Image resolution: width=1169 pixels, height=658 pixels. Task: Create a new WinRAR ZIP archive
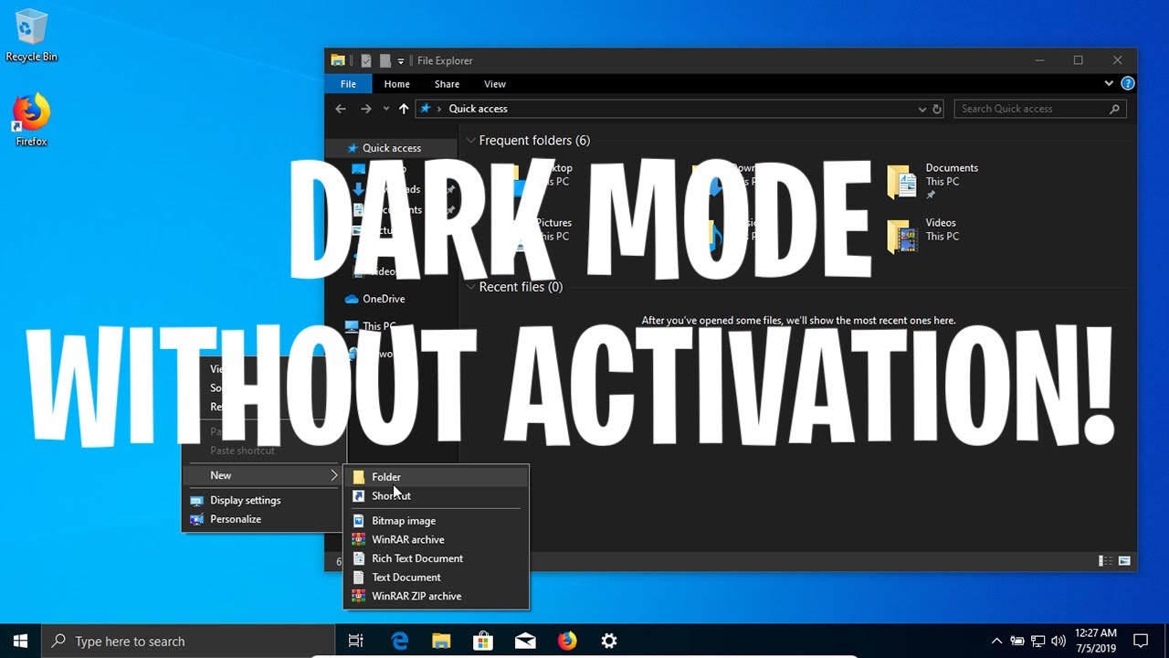pos(437,596)
